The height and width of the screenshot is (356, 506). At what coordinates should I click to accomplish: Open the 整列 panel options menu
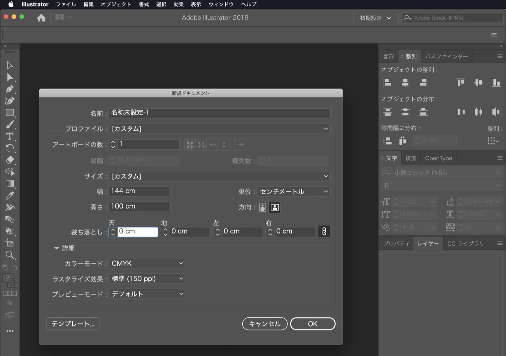pyautogui.click(x=500, y=56)
